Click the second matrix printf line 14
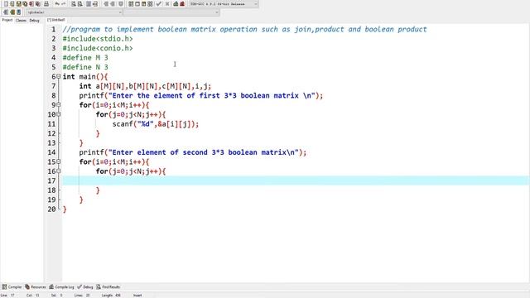530x298 pixels. click(x=193, y=152)
